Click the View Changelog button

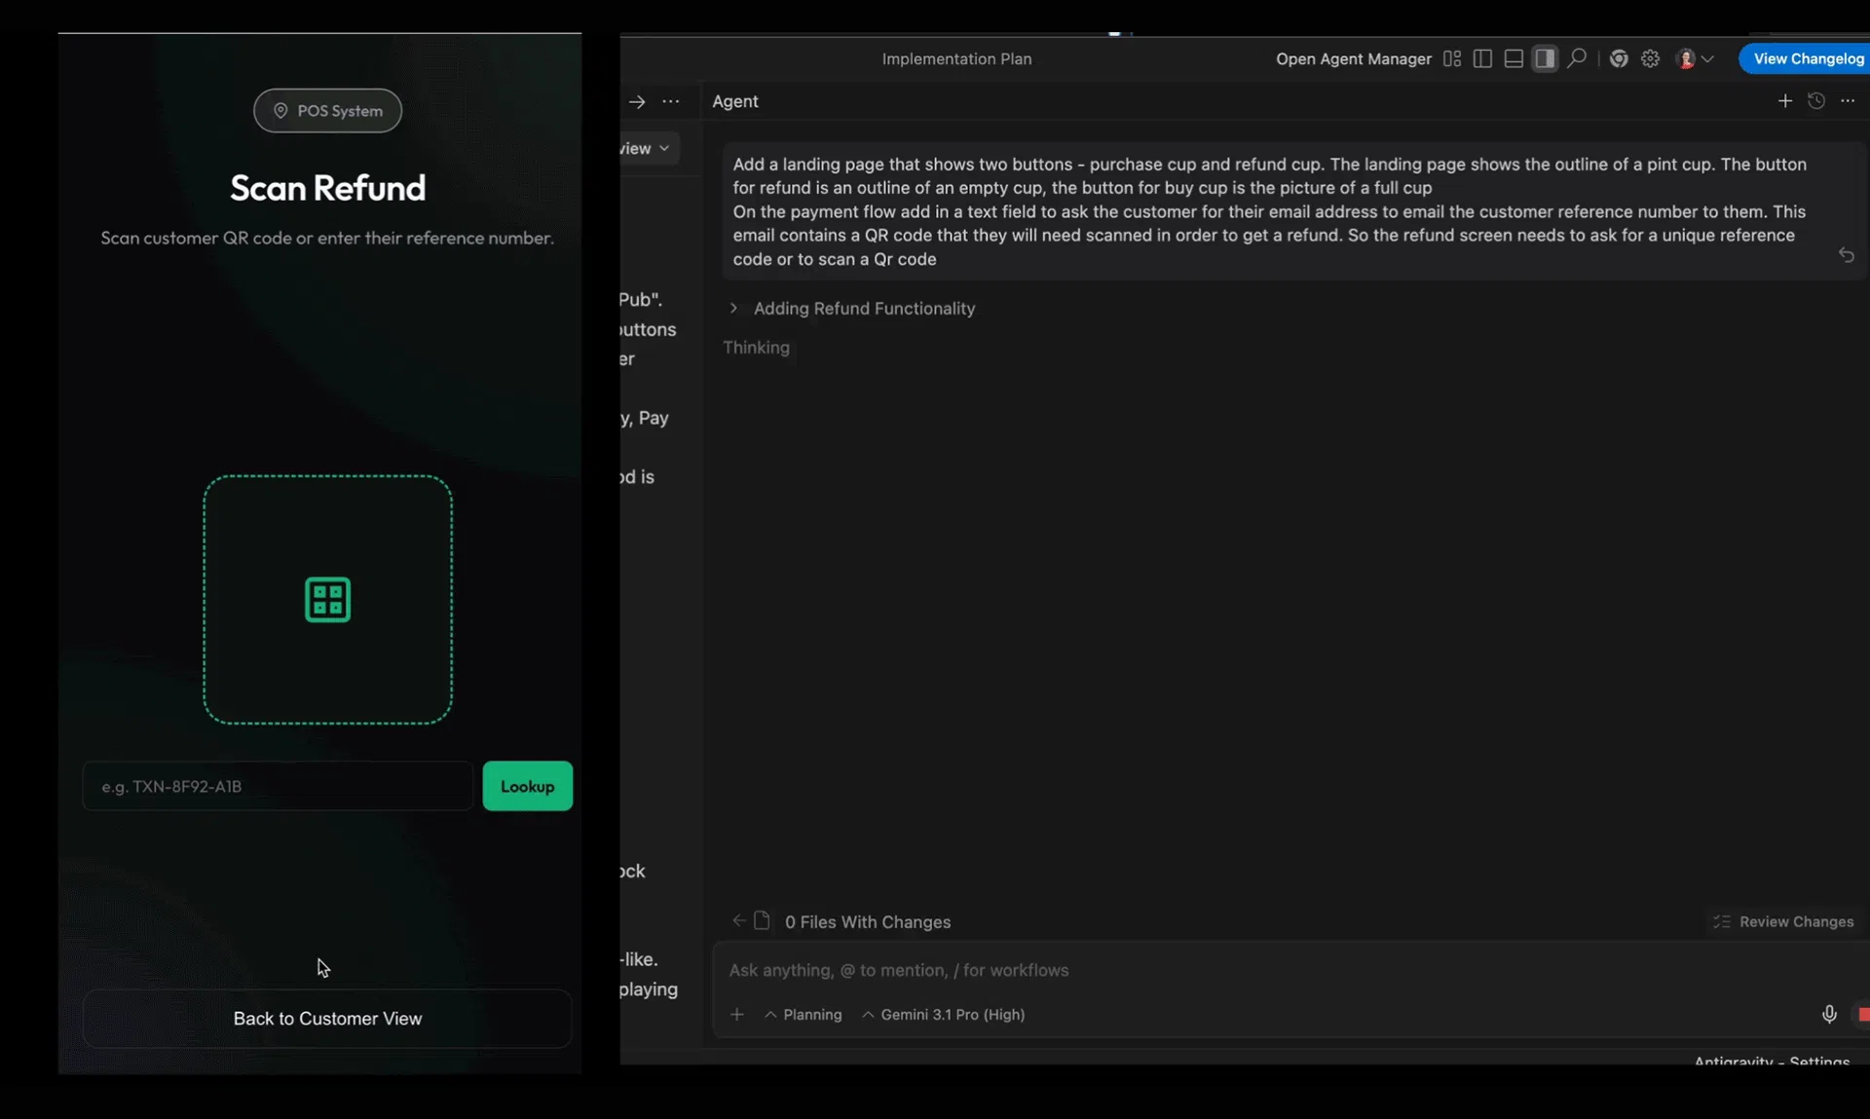[1808, 58]
